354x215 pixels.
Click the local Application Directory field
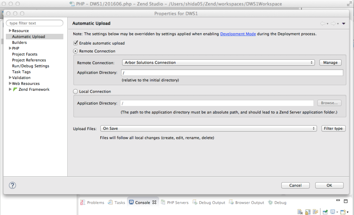click(217, 103)
